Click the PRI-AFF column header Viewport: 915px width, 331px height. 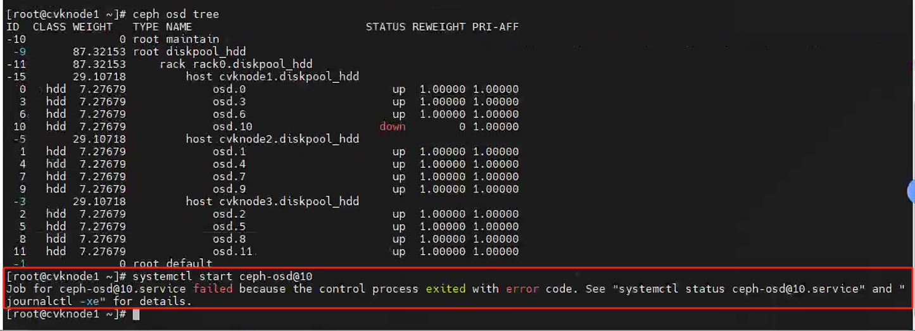495,27
